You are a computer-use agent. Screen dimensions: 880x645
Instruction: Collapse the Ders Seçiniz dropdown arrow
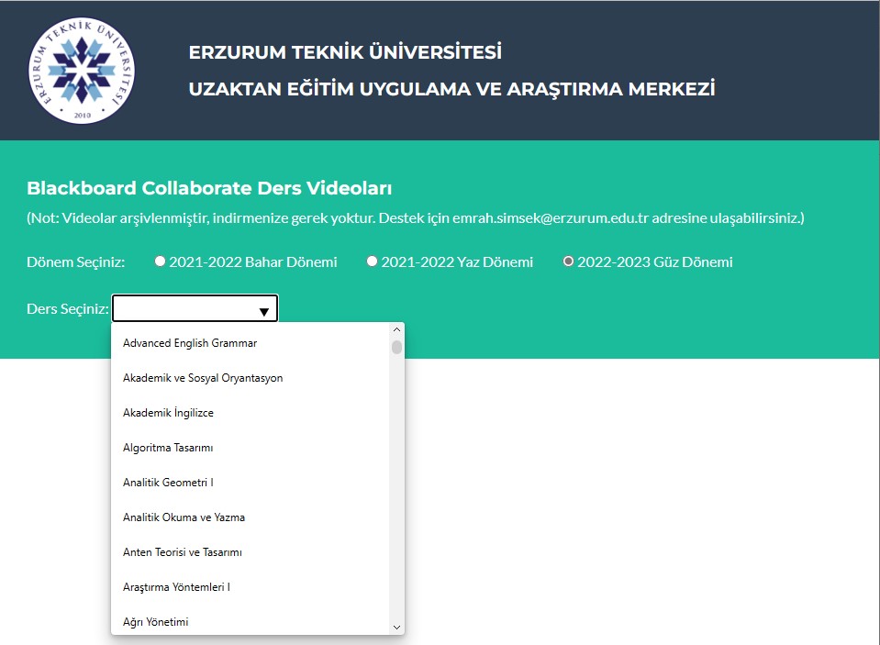click(x=263, y=311)
